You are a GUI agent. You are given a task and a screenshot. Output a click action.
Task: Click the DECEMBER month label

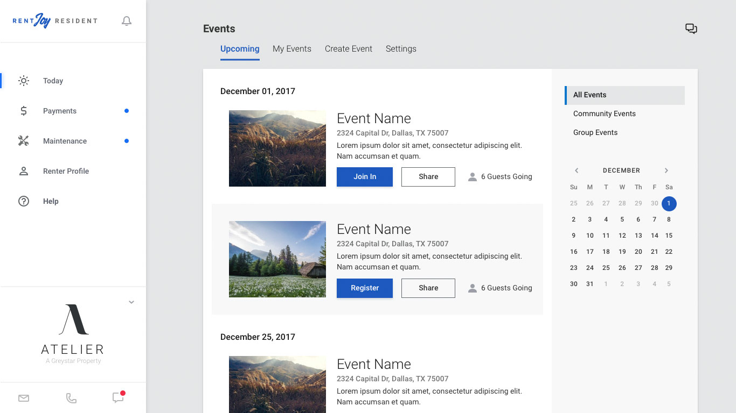click(621, 170)
